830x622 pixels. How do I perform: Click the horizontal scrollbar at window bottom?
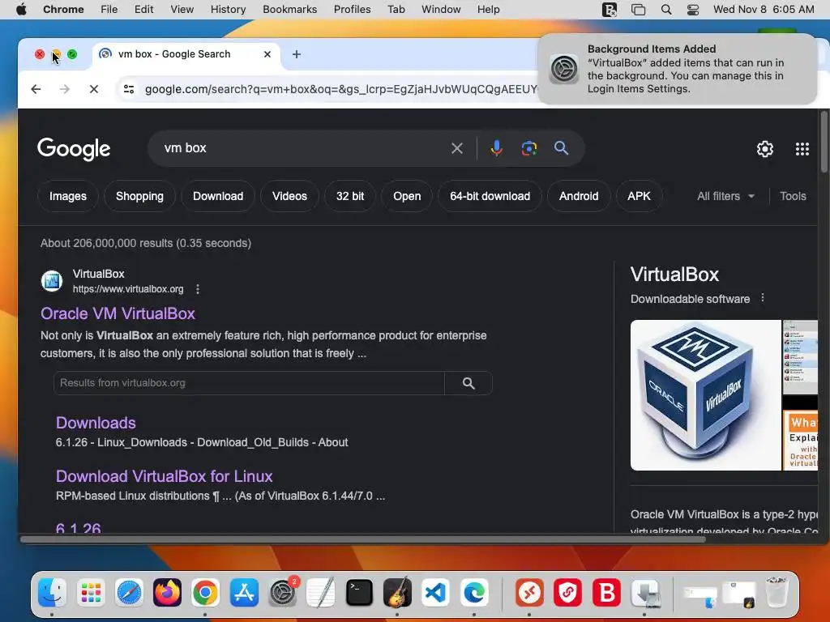(x=362, y=539)
